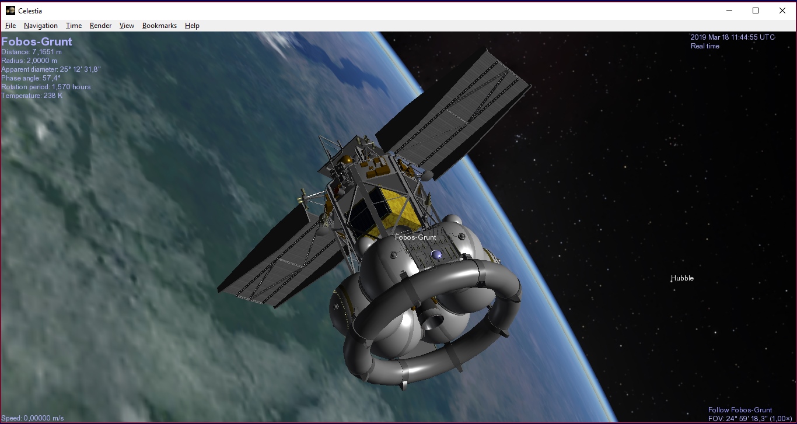Open the File menu
The image size is (797, 424).
coord(11,26)
